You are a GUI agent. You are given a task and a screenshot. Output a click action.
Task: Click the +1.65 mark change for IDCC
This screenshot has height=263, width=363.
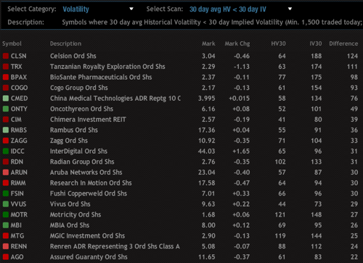pyautogui.click(x=241, y=151)
